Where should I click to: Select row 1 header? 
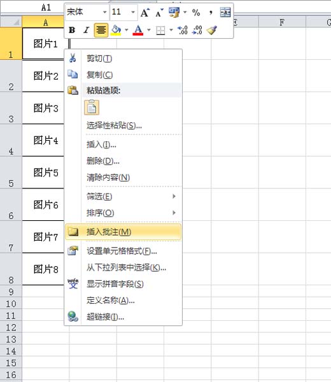click(x=11, y=43)
